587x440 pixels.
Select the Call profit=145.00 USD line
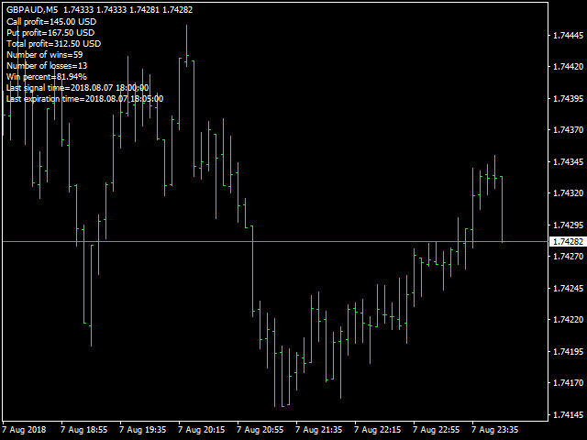(51, 22)
